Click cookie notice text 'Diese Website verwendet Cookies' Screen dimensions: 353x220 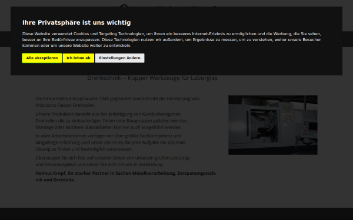(172, 40)
